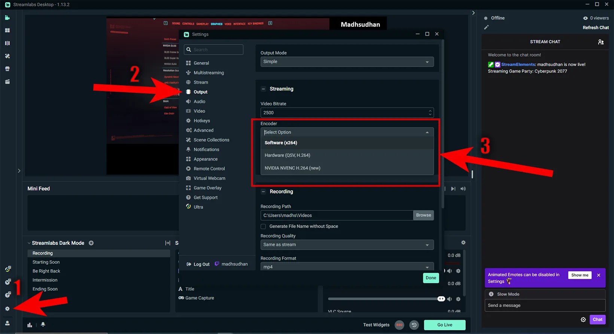
Task: Click the bottom mixer volume slider
Action: click(386, 299)
